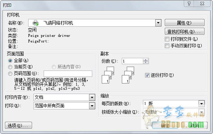
Task: Click the 查找打印机 button
Action: (184, 32)
